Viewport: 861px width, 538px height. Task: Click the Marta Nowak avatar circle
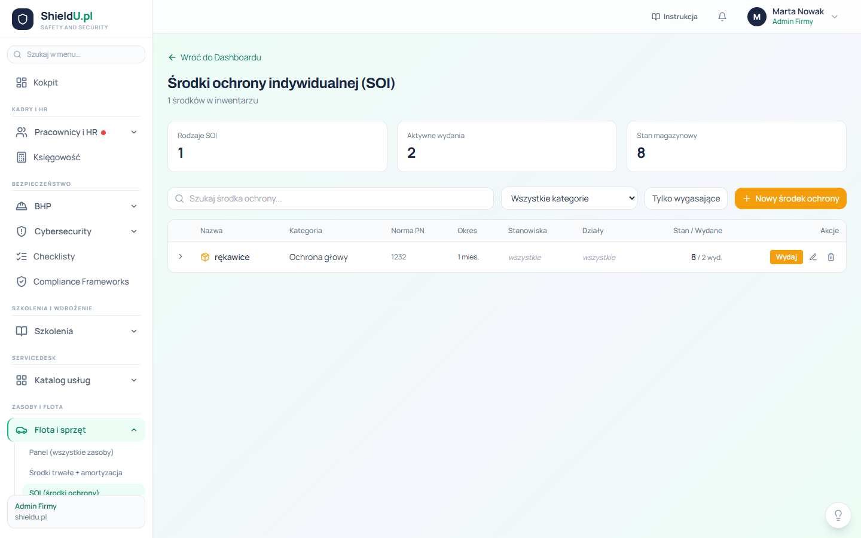(x=757, y=17)
